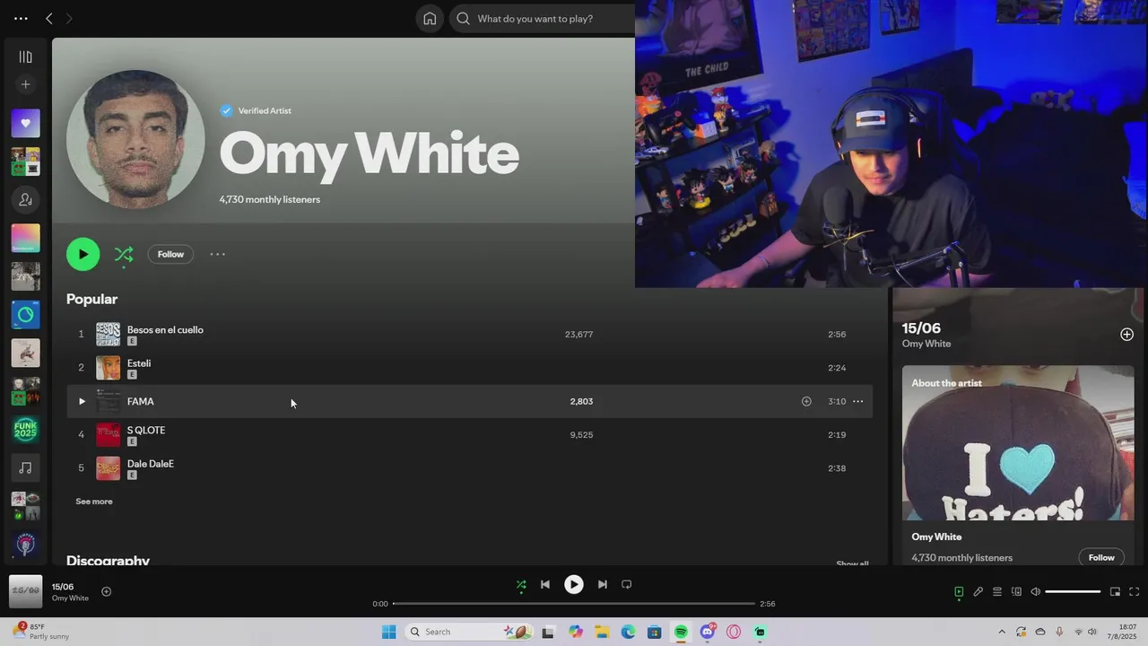Show hidden icons in the system tray
This screenshot has width=1148, height=646.
click(1002, 632)
